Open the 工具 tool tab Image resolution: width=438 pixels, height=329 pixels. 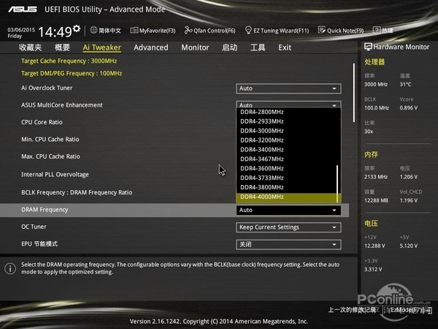258,48
